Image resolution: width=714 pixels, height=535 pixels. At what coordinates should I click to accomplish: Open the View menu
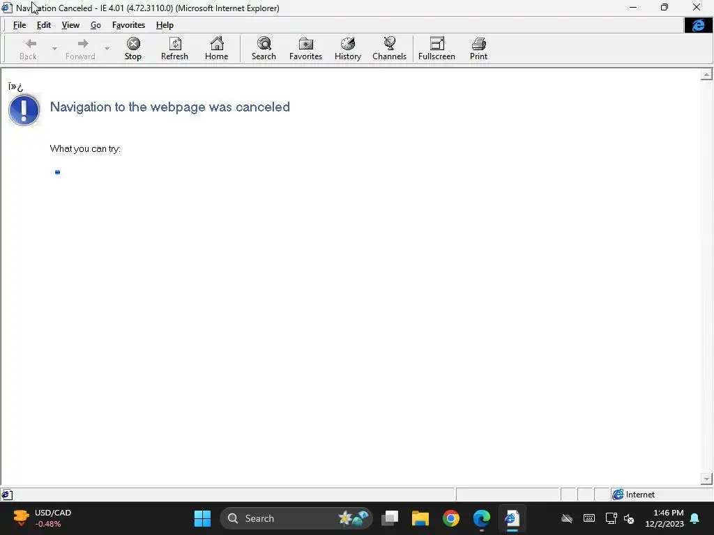point(70,25)
